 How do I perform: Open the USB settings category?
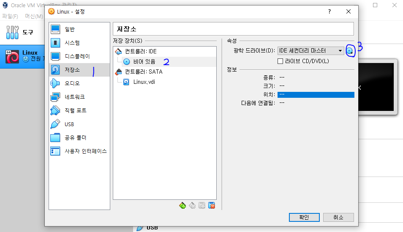(x=79, y=124)
